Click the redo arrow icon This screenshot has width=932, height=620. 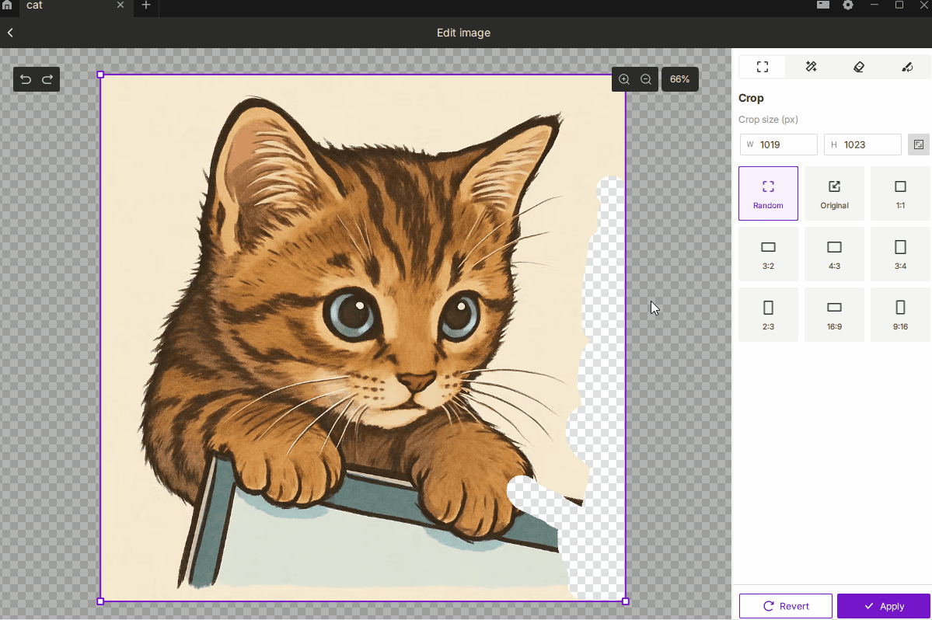click(47, 79)
